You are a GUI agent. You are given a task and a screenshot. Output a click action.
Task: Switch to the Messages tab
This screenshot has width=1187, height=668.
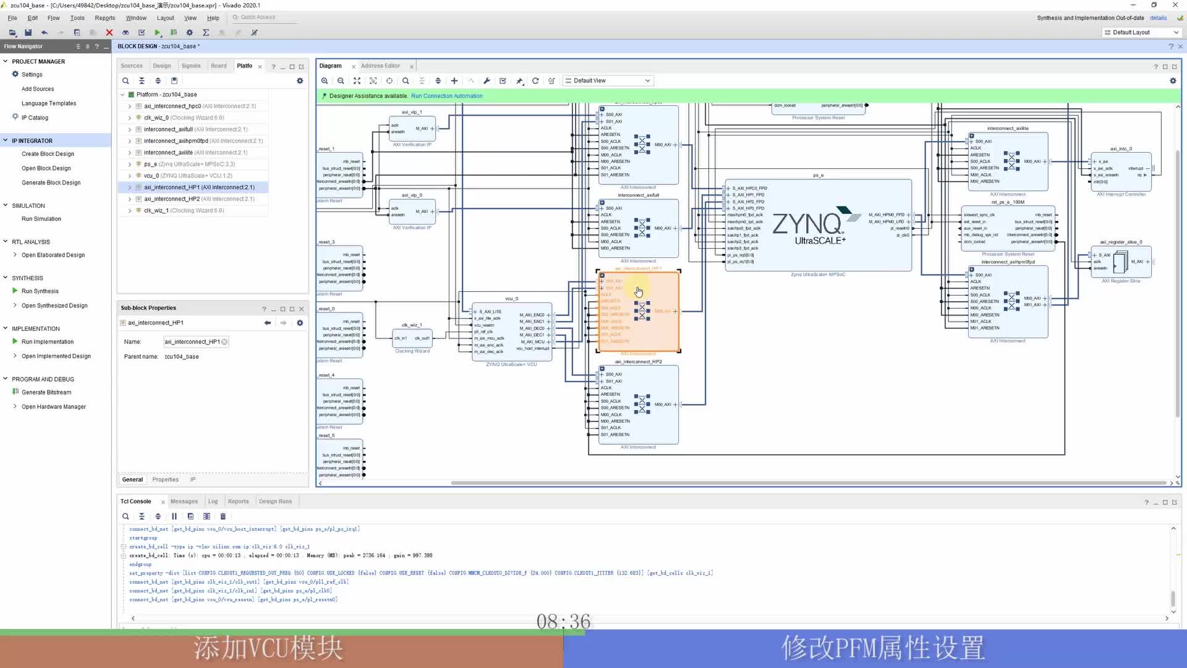(x=184, y=501)
